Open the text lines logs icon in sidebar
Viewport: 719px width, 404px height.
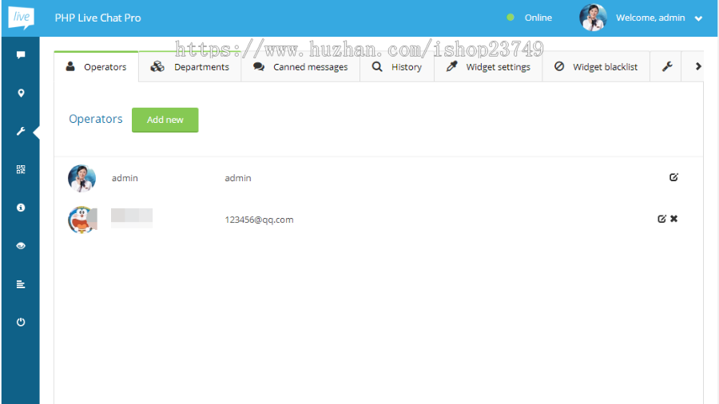[x=21, y=284]
